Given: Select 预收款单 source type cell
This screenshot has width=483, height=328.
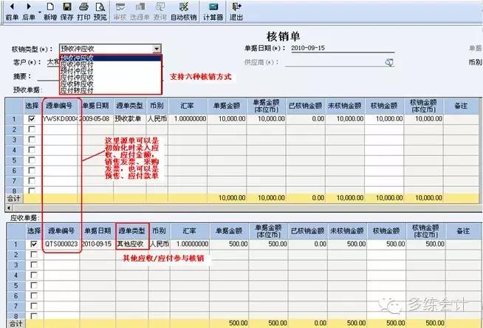Looking at the screenshot, I should [129, 119].
